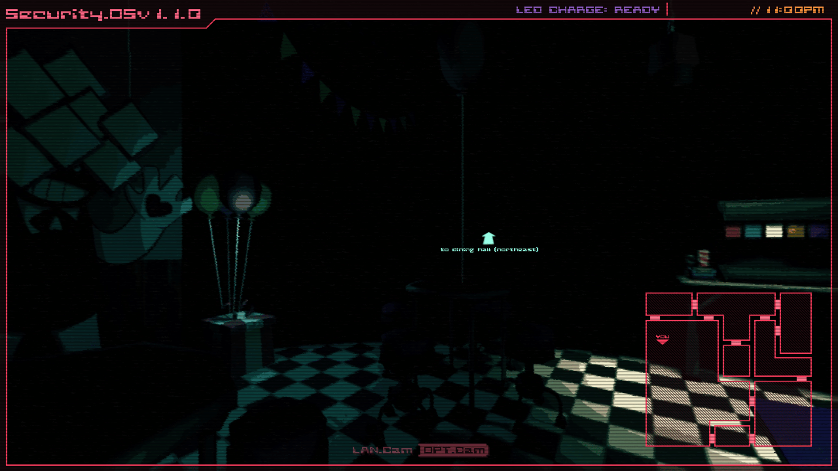The image size is (838, 471).
Task: Select the small center room on minimap
Action: 736,361
